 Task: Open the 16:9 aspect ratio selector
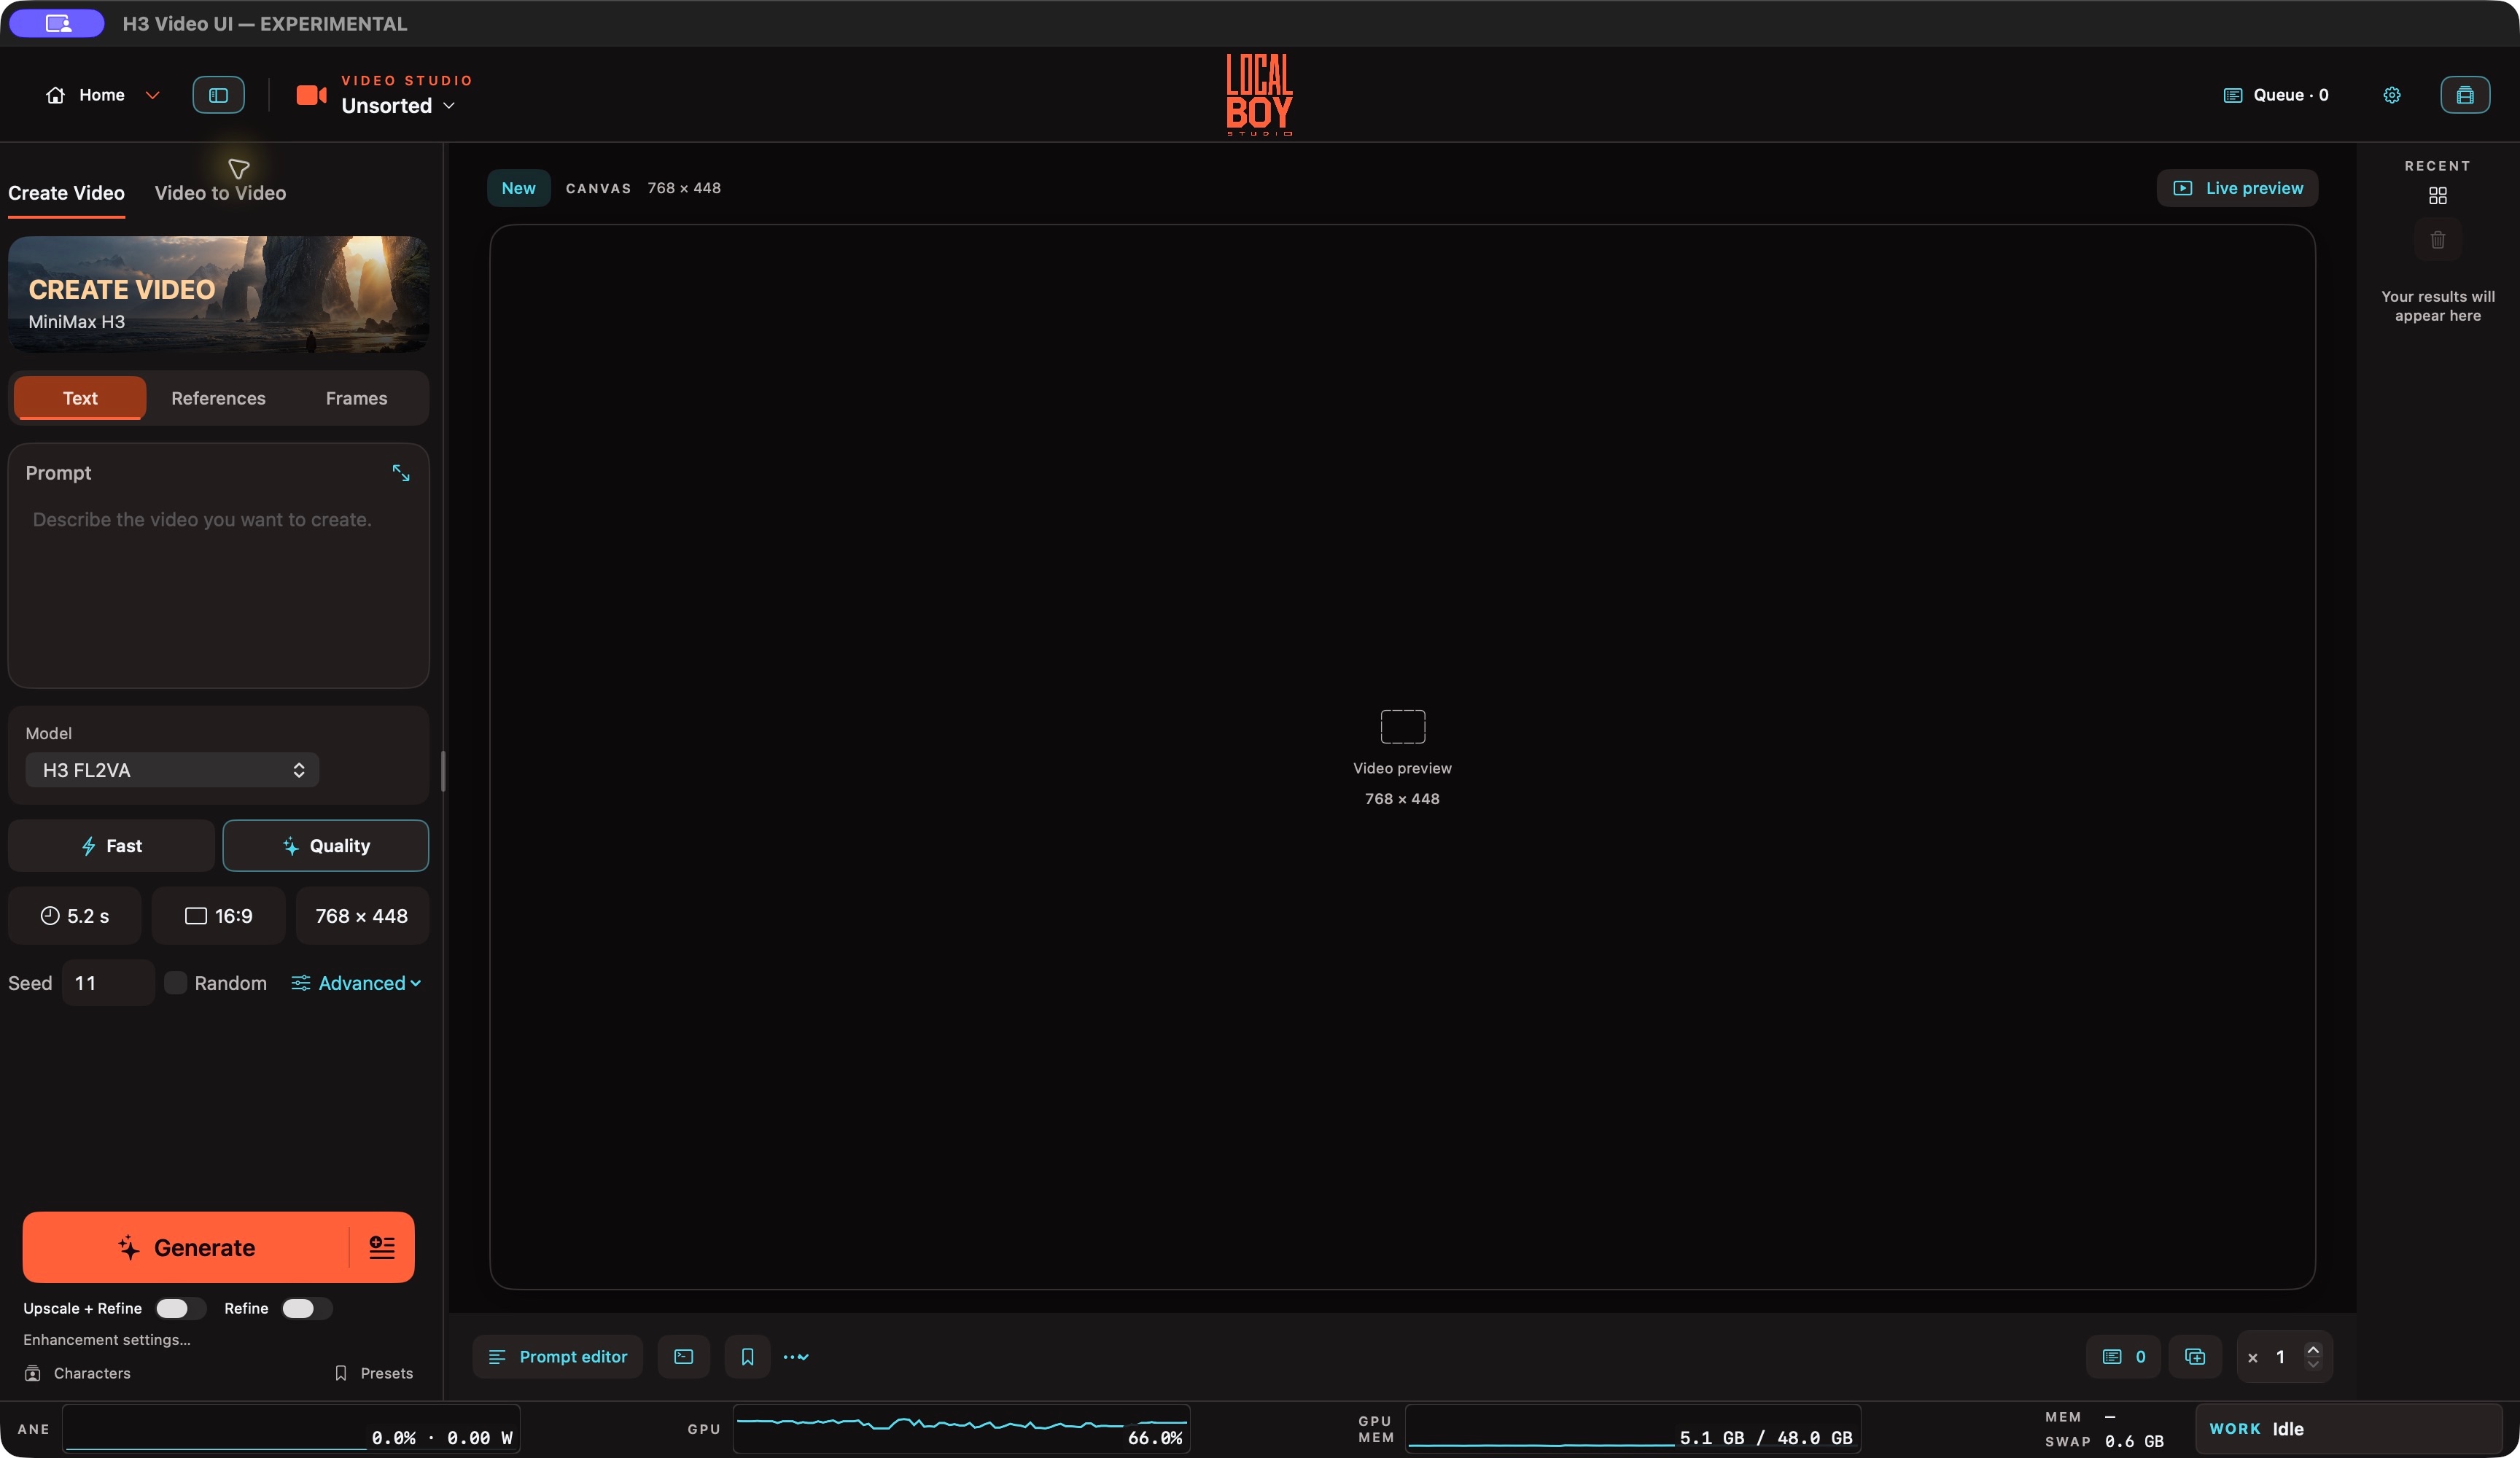pos(218,916)
